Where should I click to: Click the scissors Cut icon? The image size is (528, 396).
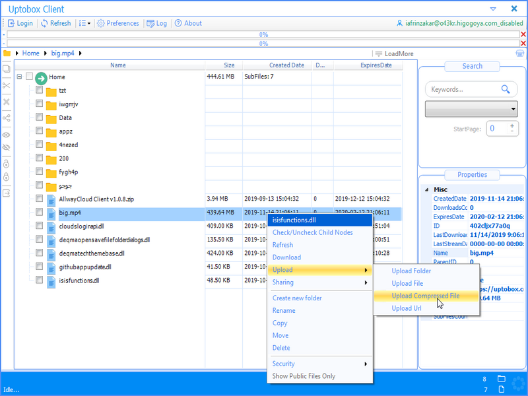(7, 85)
